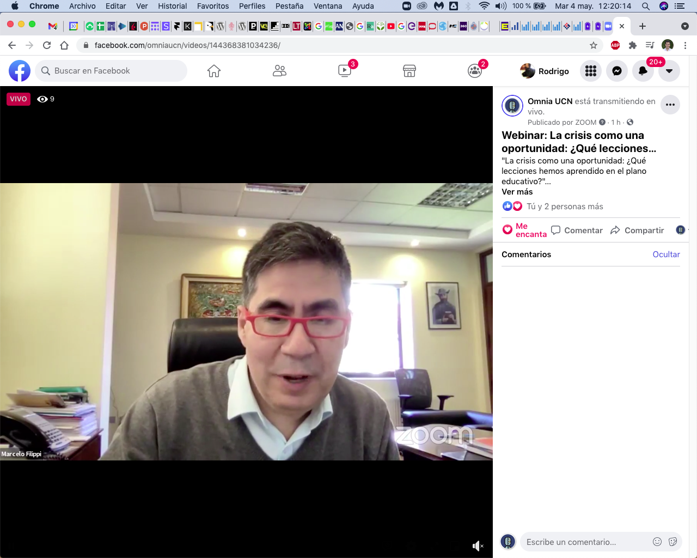The width and height of the screenshot is (697, 558).
Task: Unmute the live video sound
Action: click(478, 546)
